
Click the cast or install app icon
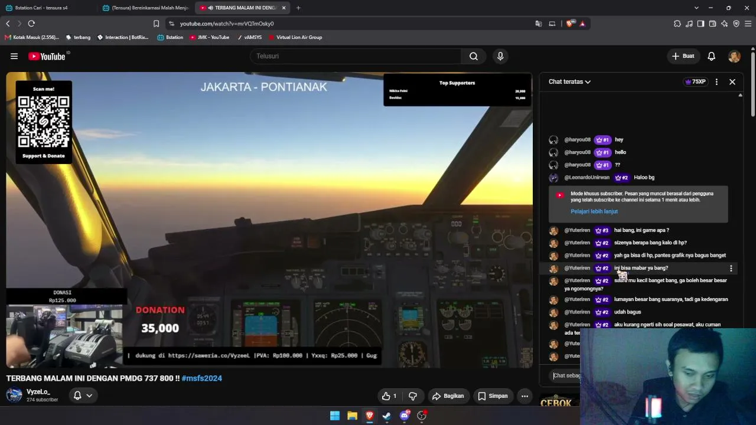click(552, 24)
